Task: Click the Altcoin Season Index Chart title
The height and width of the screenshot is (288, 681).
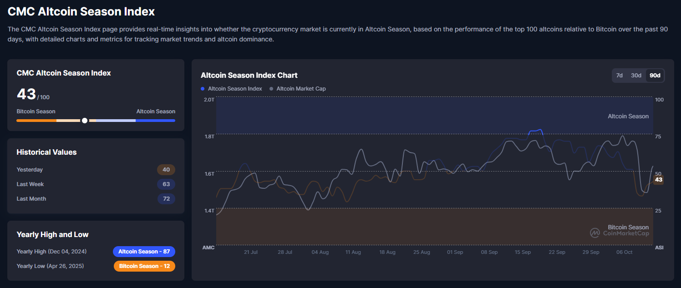Action: (249, 76)
